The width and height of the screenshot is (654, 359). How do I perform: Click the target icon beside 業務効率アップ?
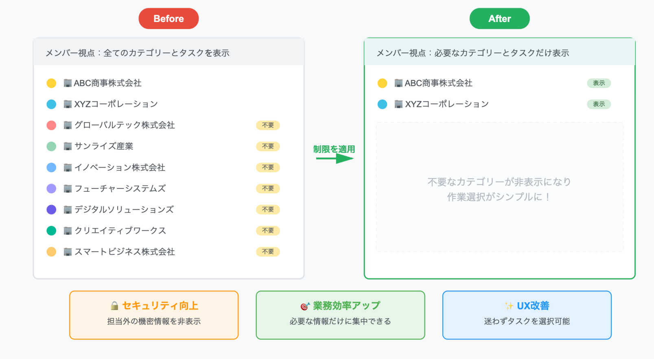305,306
